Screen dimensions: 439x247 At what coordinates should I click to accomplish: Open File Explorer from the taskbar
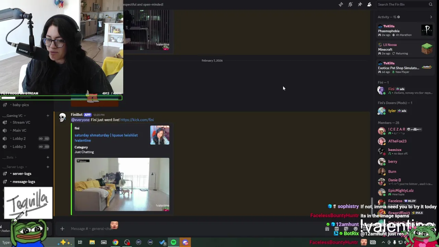click(92, 243)
